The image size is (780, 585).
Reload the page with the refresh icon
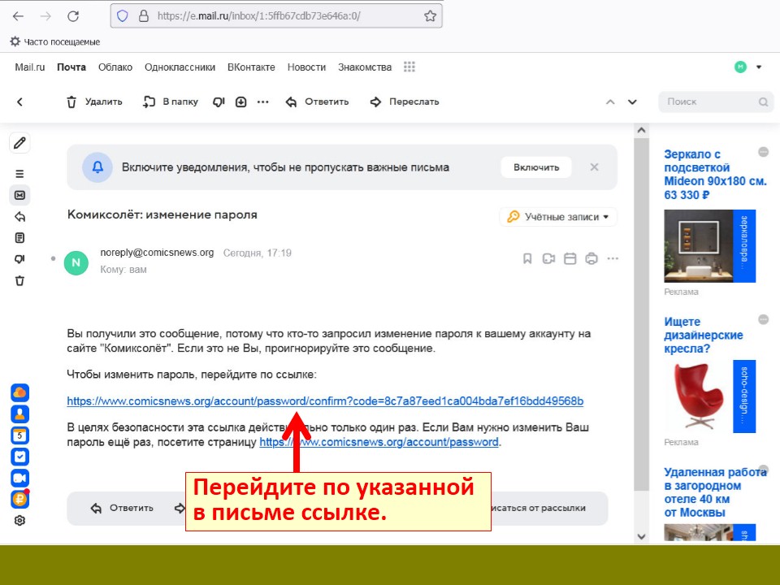coord(73,16)
